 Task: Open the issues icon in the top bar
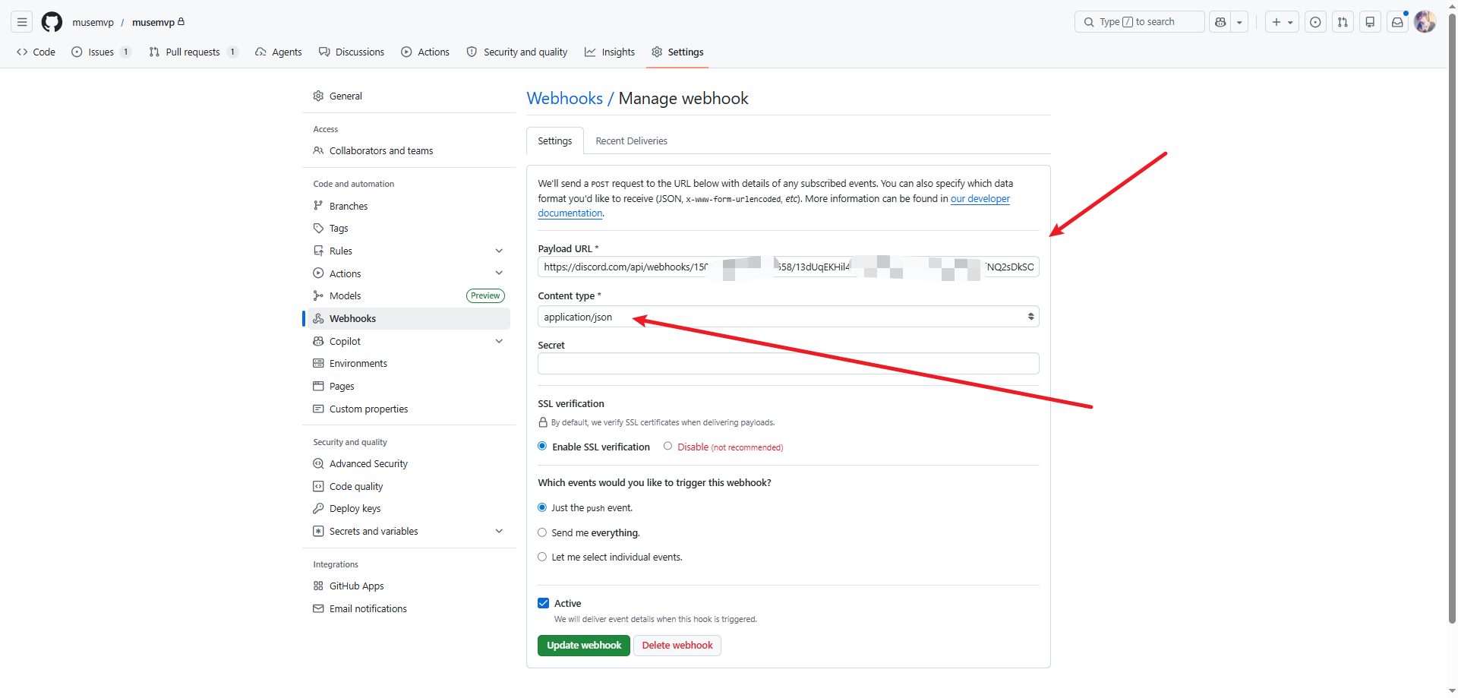click(x=1315, y=22)
